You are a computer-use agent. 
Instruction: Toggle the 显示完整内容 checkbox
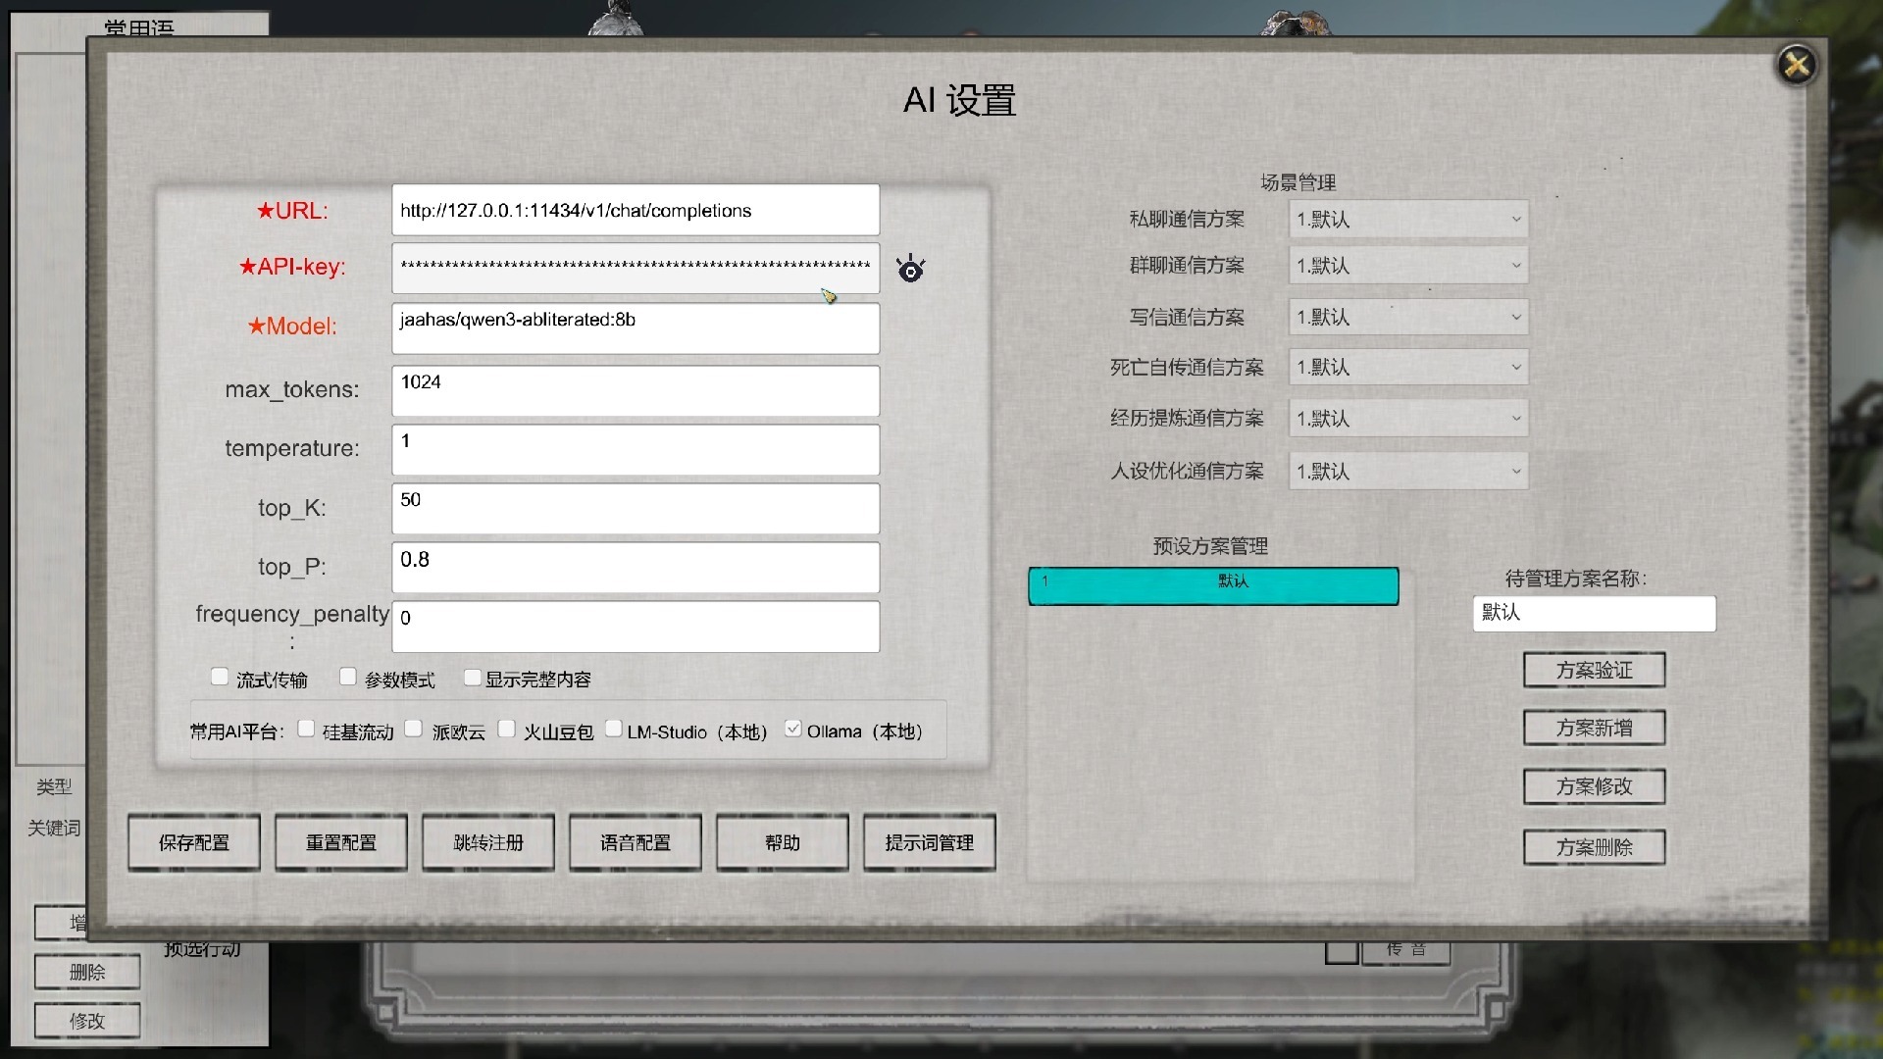(473, 677)
